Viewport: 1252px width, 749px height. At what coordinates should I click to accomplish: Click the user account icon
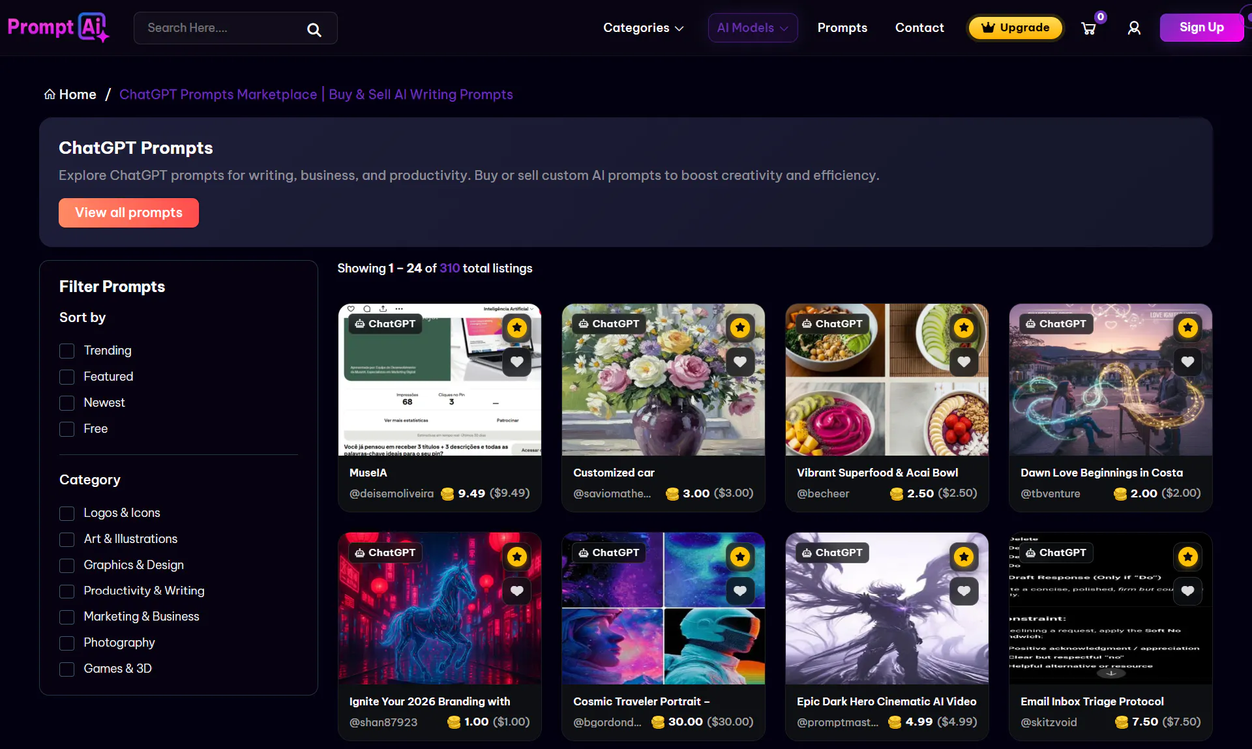(1134, 28)
